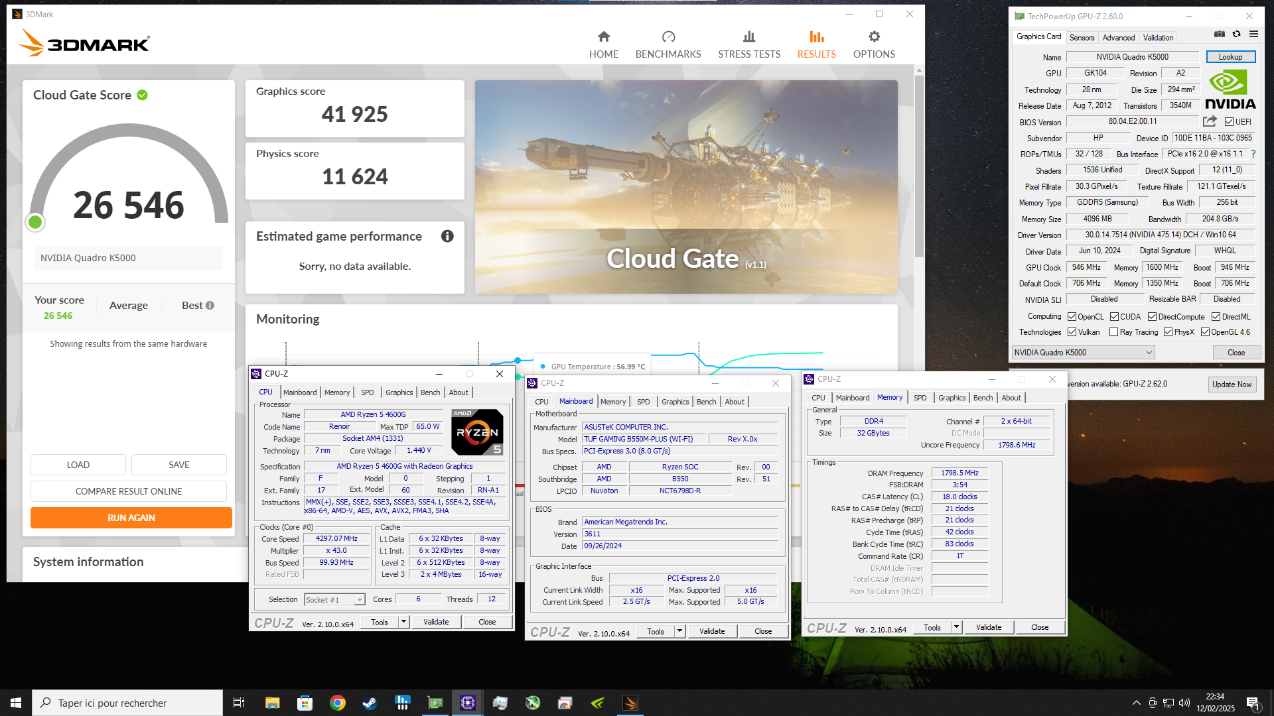Open the 3DMark STRESS TESTS section
This screenshot has height=716, width=1274.
coord(749,44)
